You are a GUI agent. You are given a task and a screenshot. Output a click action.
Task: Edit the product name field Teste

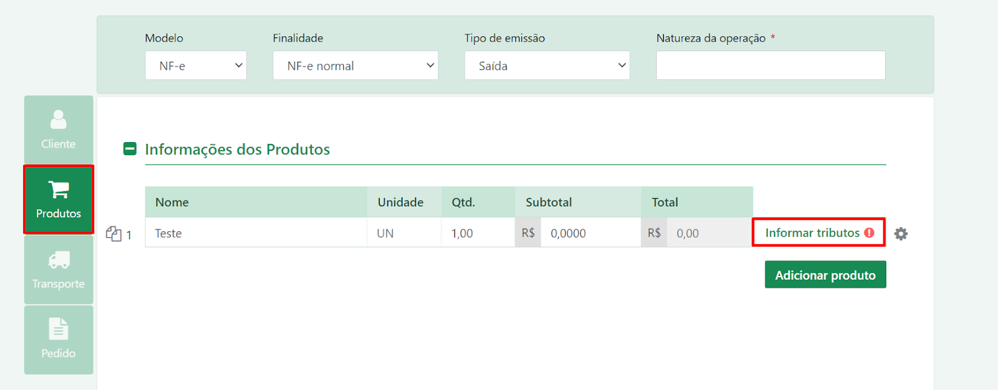256,233
